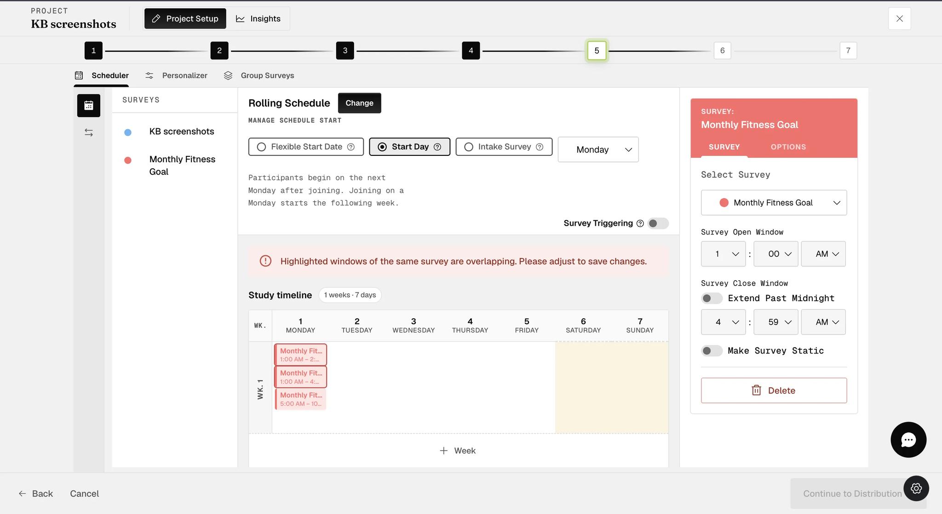Click the overlap warning alert icon
The height and width of the screenshot is (514, 942).
(265, 261)
